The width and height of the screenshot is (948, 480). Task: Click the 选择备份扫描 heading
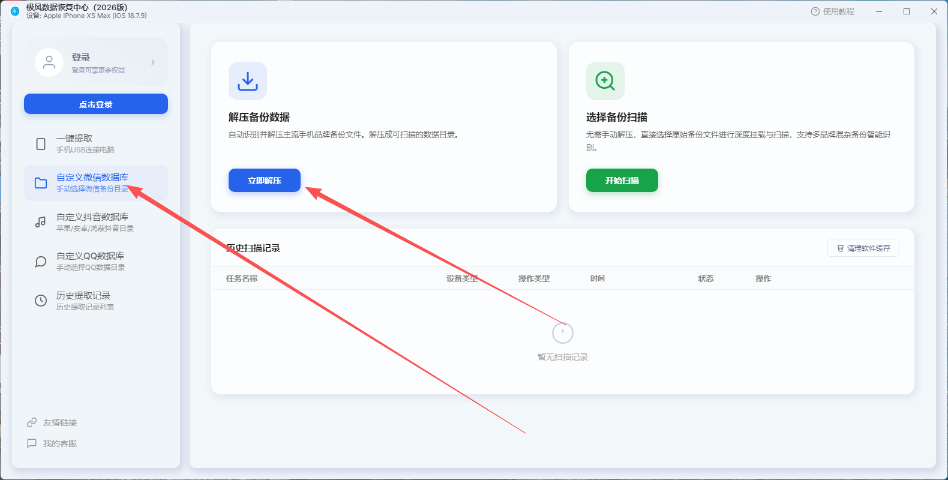(x=617, y=117)
